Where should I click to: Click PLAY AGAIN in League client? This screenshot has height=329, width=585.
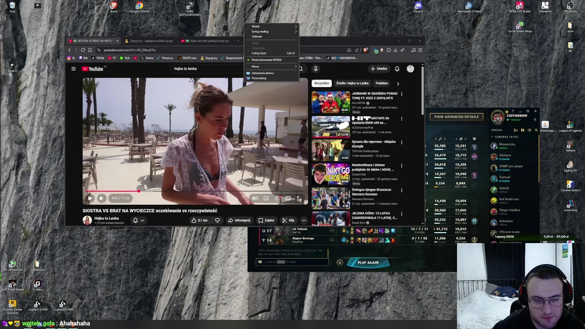point(368,263)
